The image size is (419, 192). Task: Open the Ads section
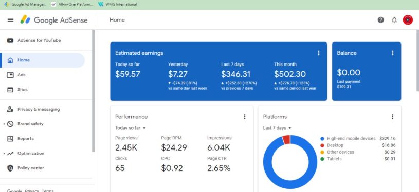pyautogui.click(x=22, y=75)
